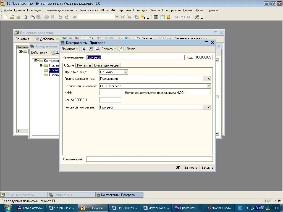
Task: Open the Файл menu
Action: coord(7,10)
